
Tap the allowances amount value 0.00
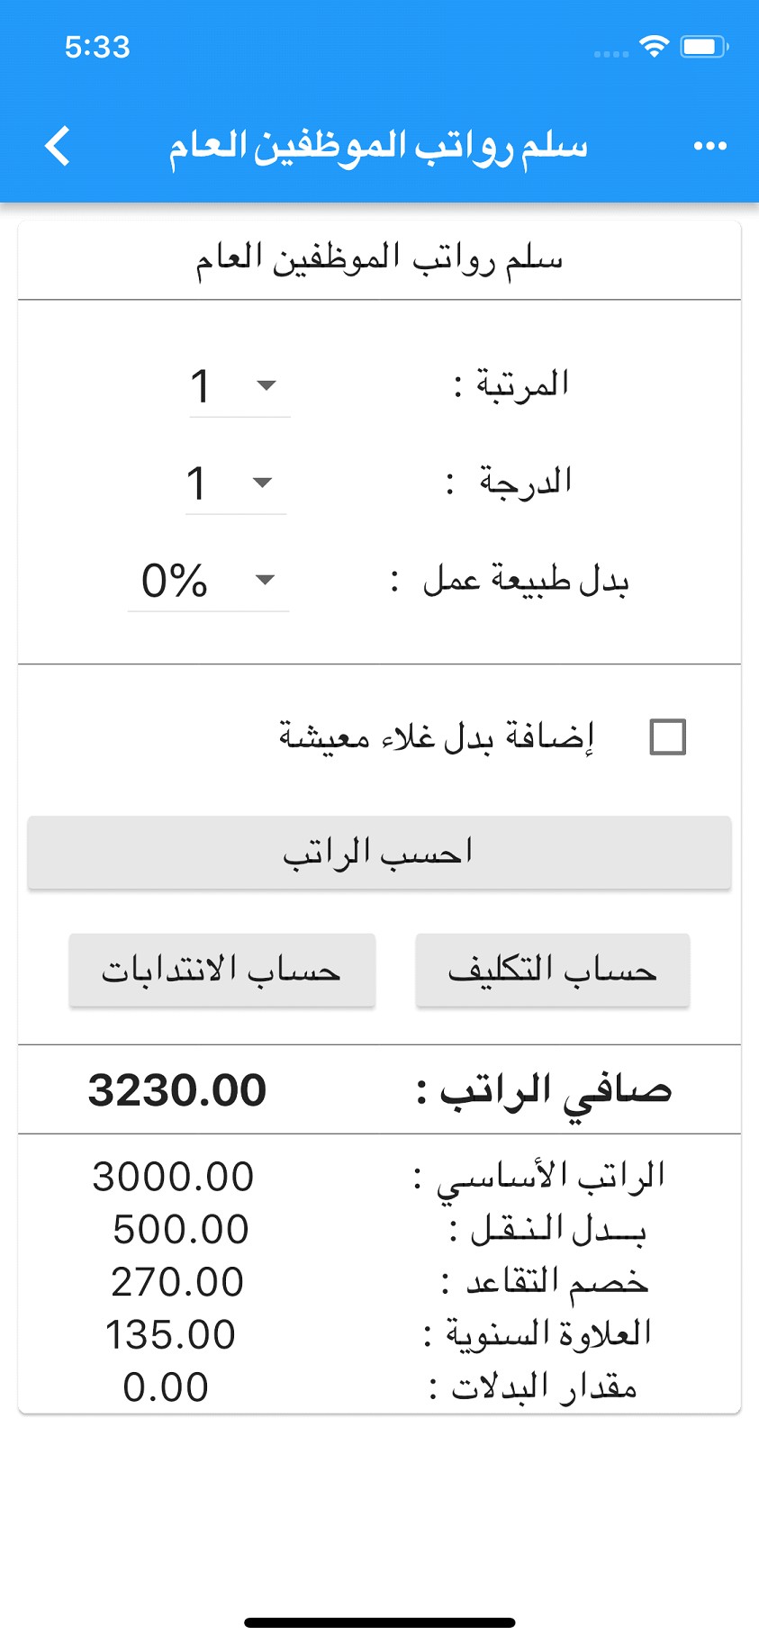pos(166,1387)
